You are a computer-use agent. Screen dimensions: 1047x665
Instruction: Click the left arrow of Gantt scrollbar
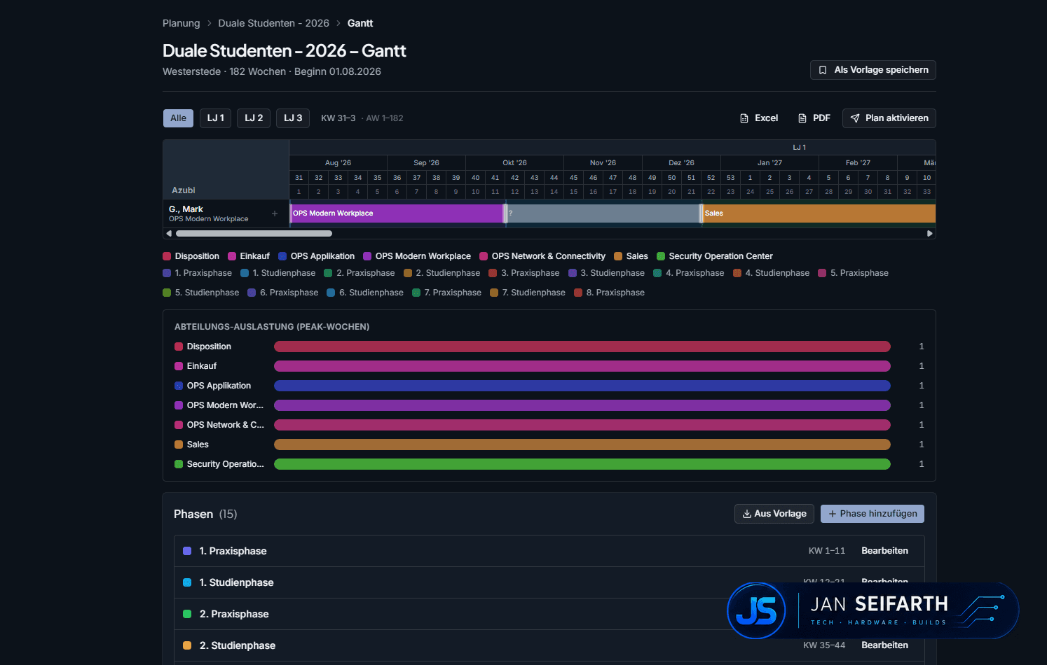pyautogui.click(x=169, y=233)
